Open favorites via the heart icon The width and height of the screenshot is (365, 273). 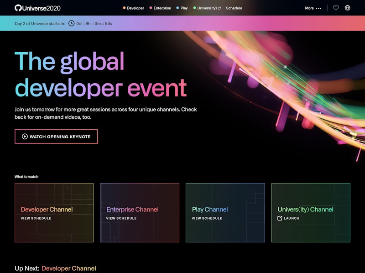335,8
